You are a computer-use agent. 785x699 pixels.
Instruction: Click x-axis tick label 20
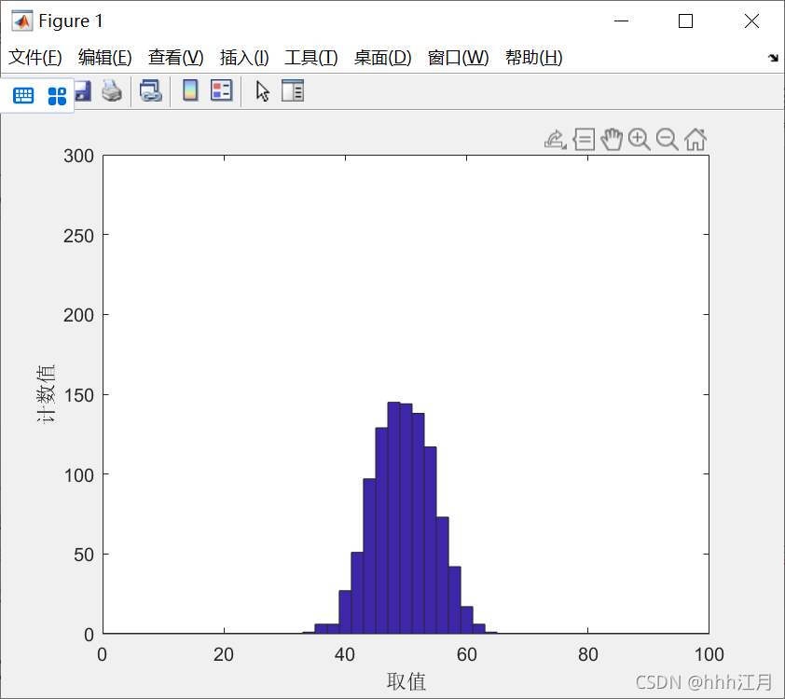[224, 654]
